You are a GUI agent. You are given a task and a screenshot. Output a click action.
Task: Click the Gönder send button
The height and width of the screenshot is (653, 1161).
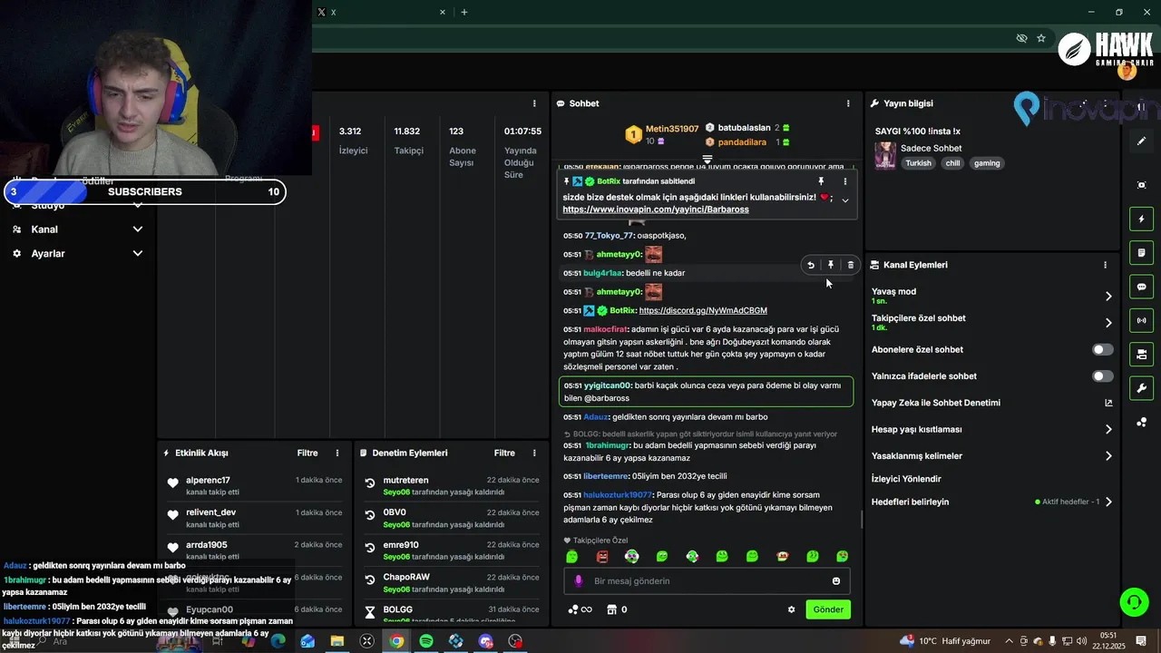click(828, 609)
